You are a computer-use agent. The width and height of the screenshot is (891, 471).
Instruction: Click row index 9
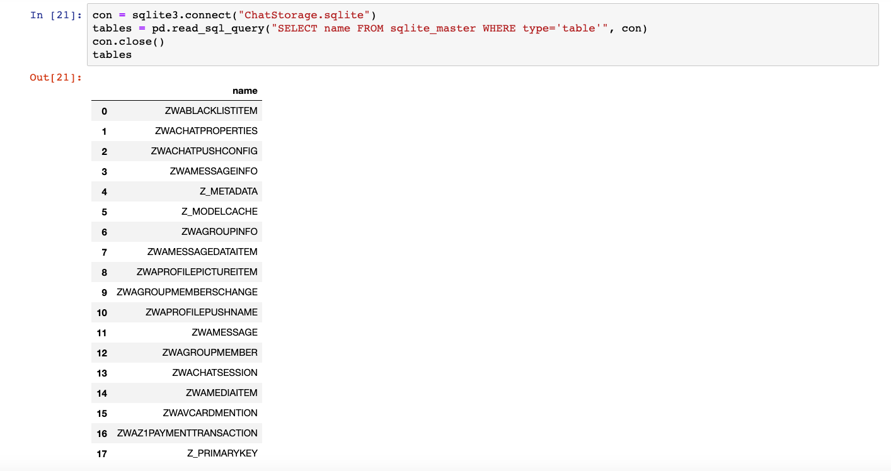[104, 293]
